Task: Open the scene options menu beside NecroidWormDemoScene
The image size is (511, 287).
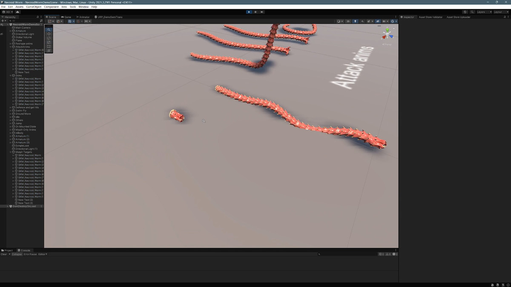Action: click(x=41, y=25)
